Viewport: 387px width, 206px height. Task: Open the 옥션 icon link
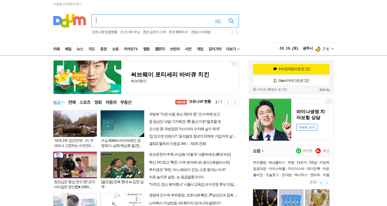click(x=318, y=151)
